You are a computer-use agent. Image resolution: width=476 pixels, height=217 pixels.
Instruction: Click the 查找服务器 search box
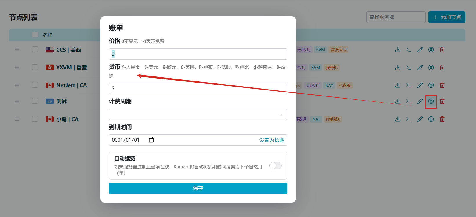click(x=396, y=17)
